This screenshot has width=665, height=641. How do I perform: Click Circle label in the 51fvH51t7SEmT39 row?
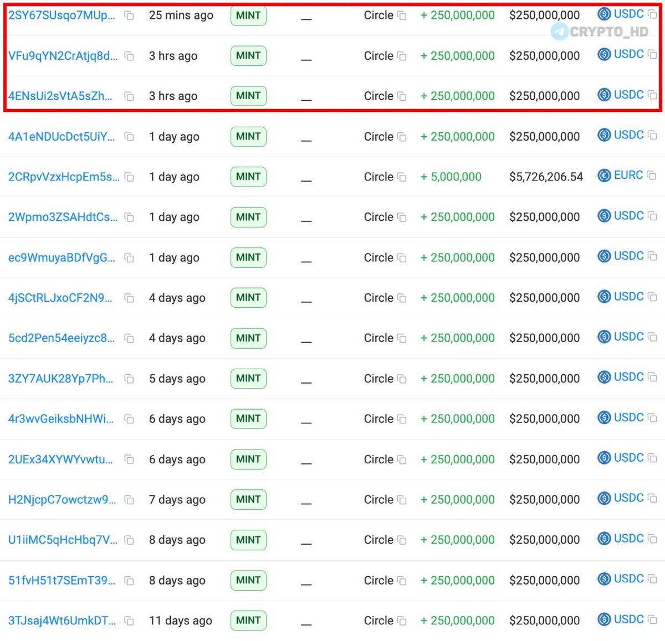(378, 581)
